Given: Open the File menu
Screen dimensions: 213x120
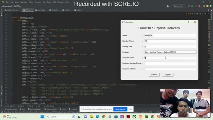Looking at the screenshot, I should pos(7,2).
